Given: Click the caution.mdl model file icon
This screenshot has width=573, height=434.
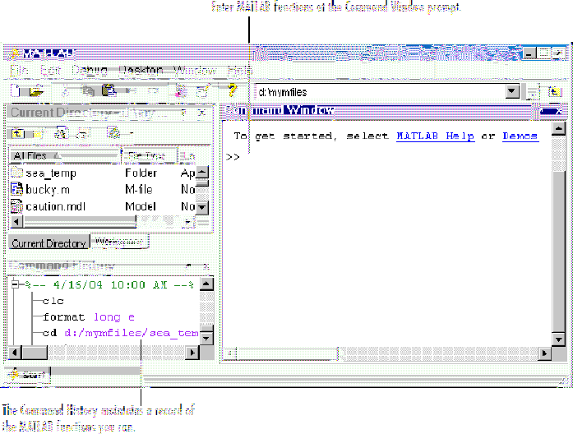Looking at the screenshot, I should pyautogui.click(x=16, y=206).
